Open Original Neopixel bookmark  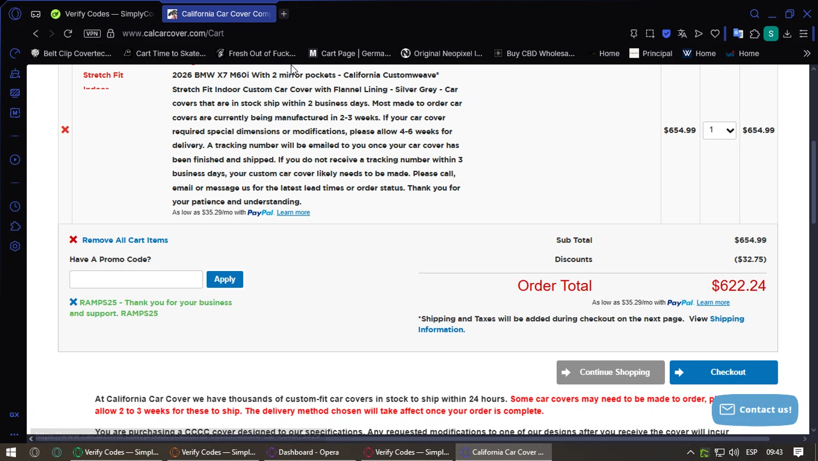point(442,53)
